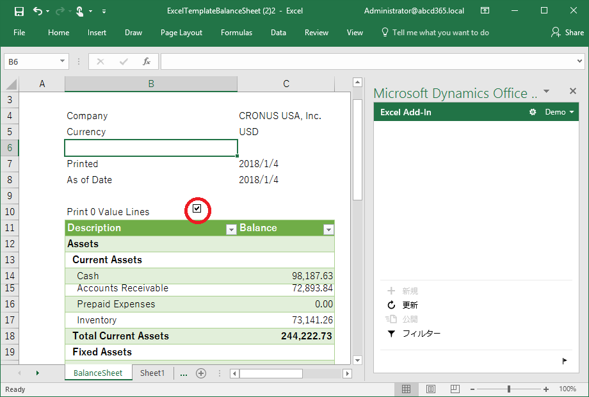
Task: Click the cell containing CRONUS USA, Inc.
Action: (x=286, y=116)
